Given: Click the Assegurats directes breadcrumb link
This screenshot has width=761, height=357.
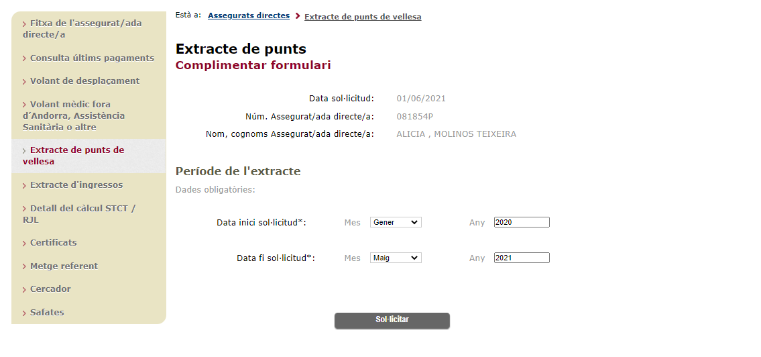Looking at the screenshot, I should coord(249,15).
